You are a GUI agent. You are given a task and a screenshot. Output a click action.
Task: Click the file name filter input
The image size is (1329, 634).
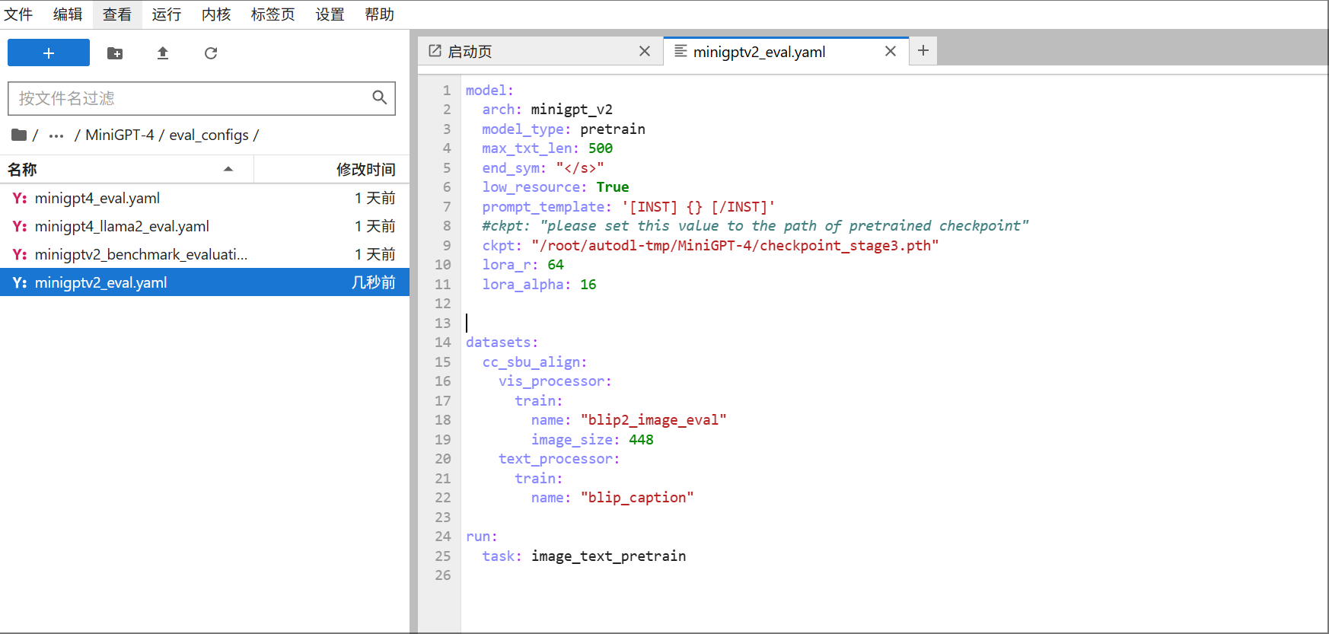[x=190, y=98]
